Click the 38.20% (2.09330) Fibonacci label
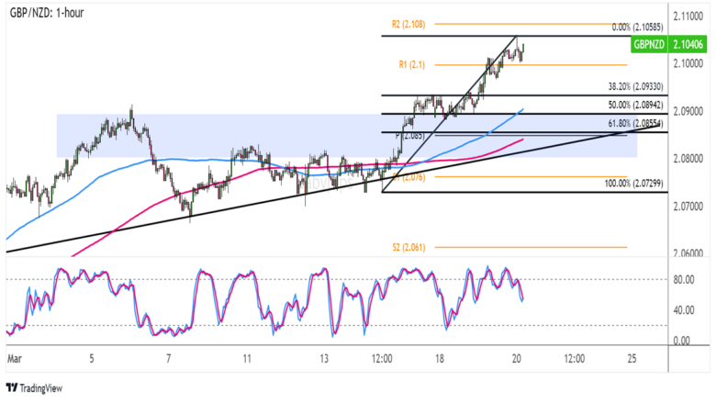 [599, 86]
